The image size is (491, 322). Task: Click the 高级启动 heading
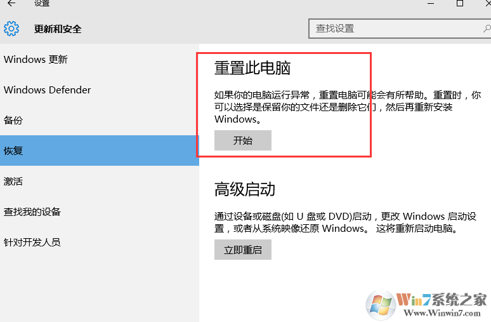(245, 189)
